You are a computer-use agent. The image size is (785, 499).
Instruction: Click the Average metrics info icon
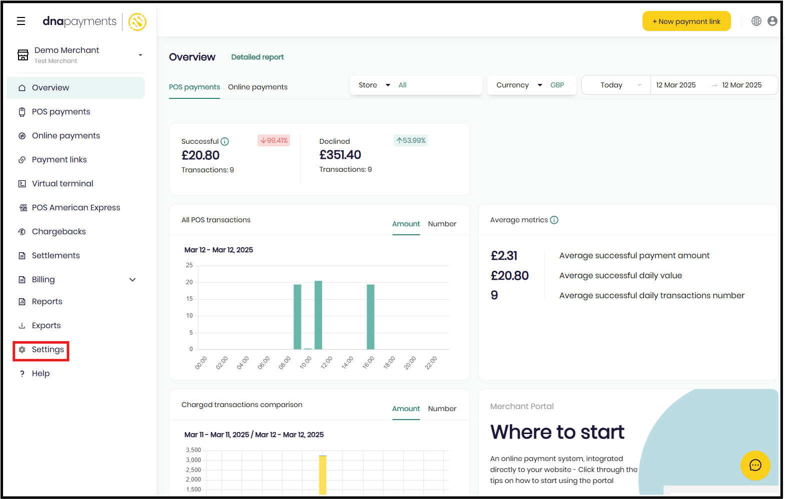point(554,220)
